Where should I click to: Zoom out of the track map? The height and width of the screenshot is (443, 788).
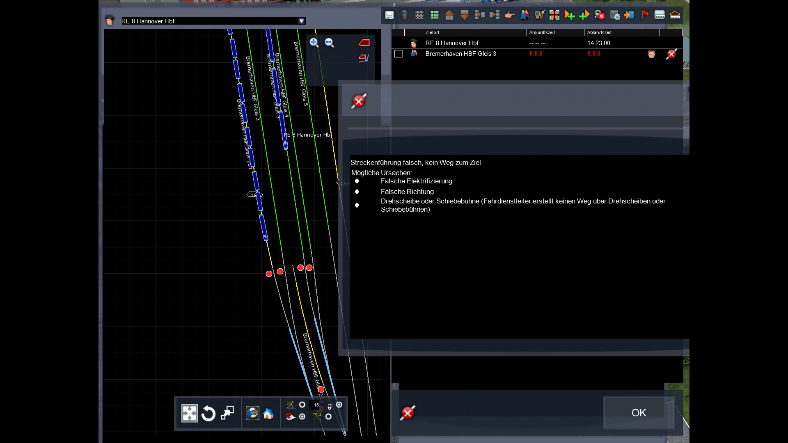coord(329,43)
